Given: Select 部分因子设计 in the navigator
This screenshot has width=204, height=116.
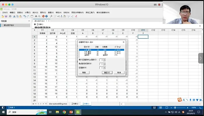Looking at the screenshot, I should pyautogui.click(x=15, y=25).
